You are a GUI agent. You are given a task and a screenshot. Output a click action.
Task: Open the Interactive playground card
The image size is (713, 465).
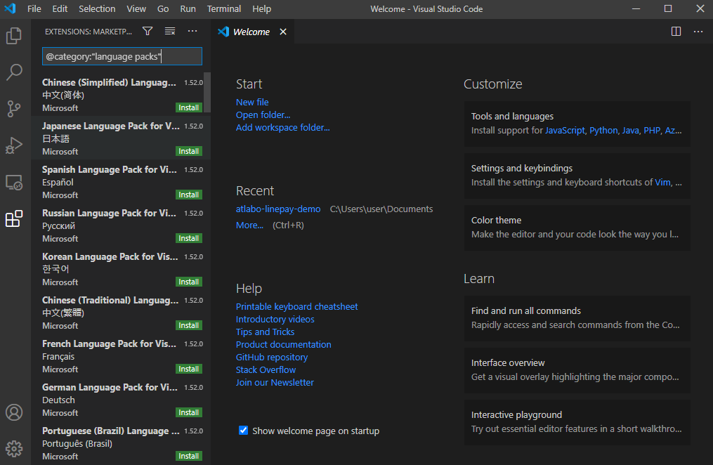point(577,422)
